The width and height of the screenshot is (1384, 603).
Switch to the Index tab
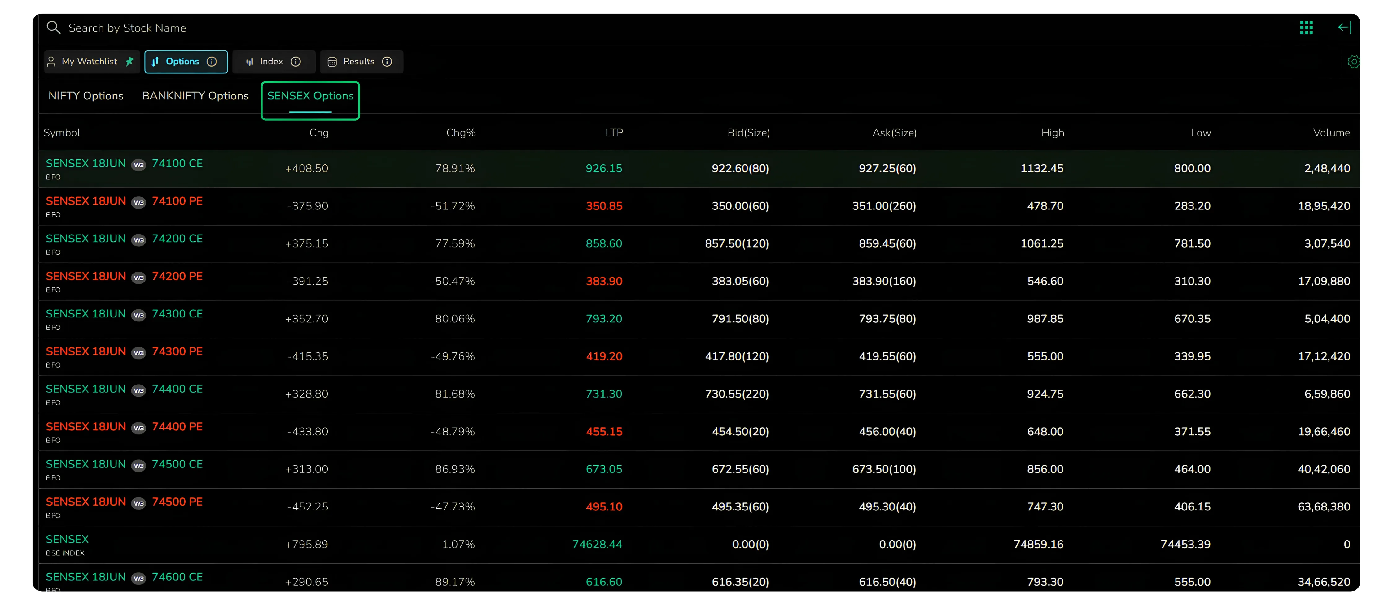(x=274, y=62)
